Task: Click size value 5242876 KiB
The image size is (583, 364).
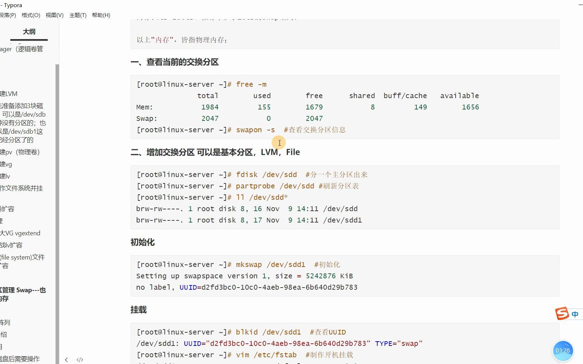Action: tap(329, 276)
